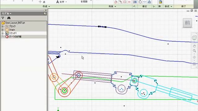The height and width of the screenshot is (111, 198).
Task: Select the Look At view tool
Action: click(x=194, y=64)
